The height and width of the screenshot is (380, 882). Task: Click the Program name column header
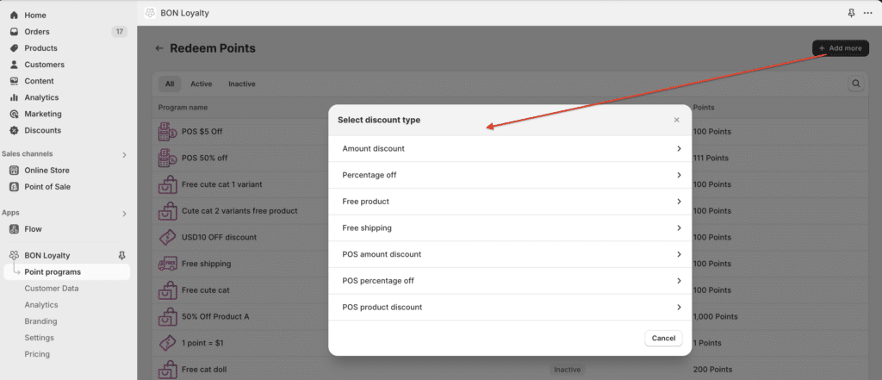coord(183,107)
